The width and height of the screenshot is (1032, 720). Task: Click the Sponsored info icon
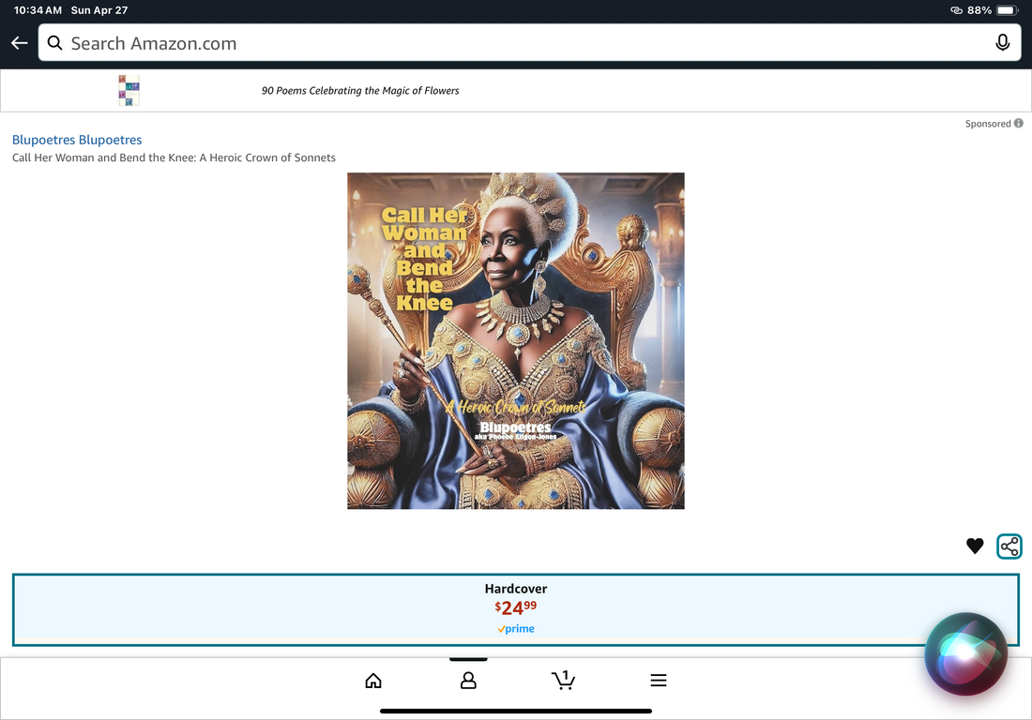click(x=1019, y=124)
